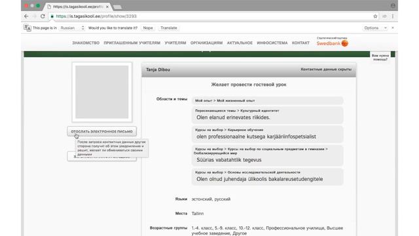419x236 pixels.
Task: Open a new browser tab
Action: [x=117, y=7]
